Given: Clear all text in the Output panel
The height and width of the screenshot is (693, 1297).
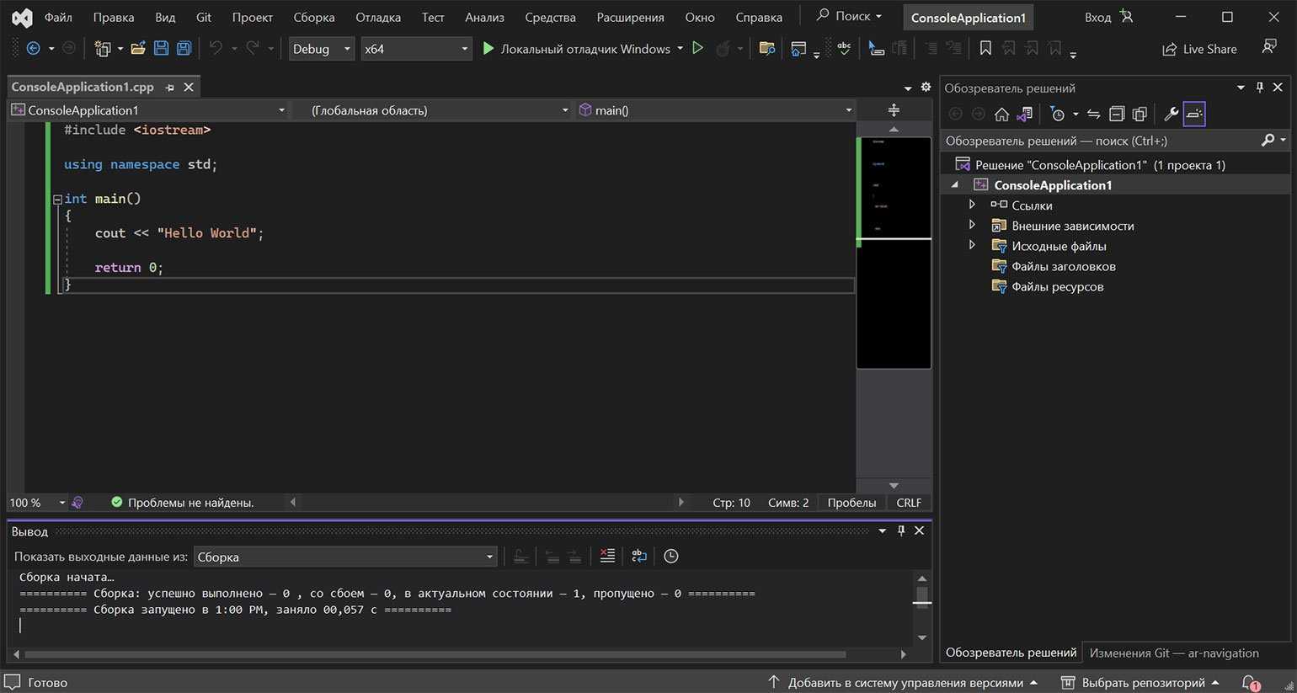Looking at the screenshot, I should tap(607, 556).
